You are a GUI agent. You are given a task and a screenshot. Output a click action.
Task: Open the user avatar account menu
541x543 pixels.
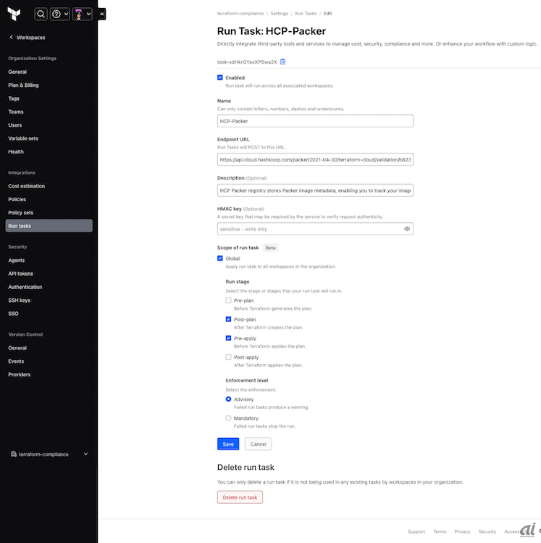[82, 14]
